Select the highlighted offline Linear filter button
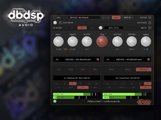The image size is (161, 120). coord(146,87)
